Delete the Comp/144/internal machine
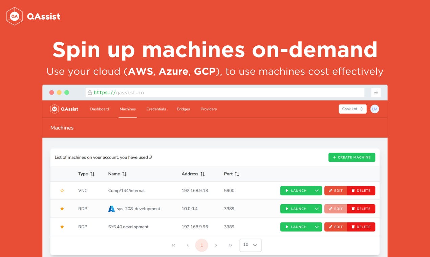 (361, 191)
